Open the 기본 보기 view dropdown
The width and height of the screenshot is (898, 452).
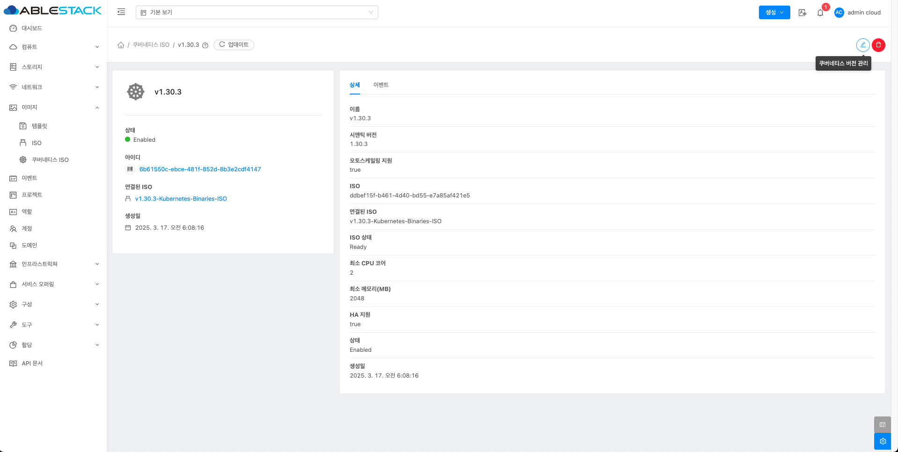pyautogui.click(x=257, y=13)
